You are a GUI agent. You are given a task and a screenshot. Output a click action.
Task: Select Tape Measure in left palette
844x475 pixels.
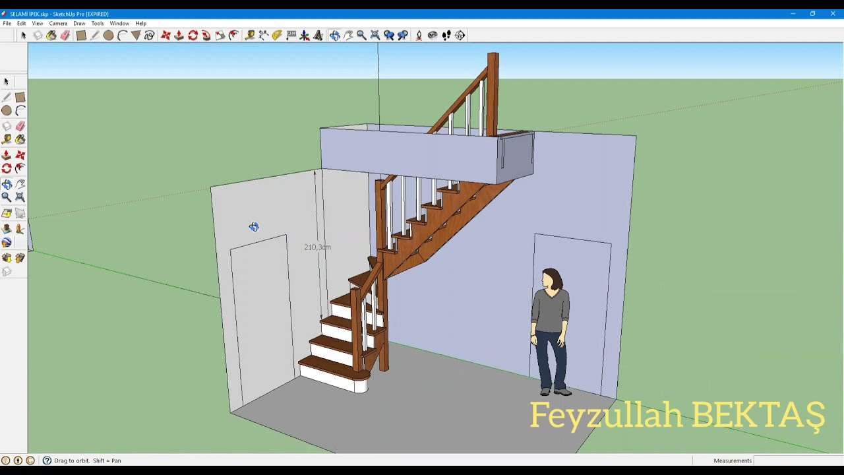(7, 139)
